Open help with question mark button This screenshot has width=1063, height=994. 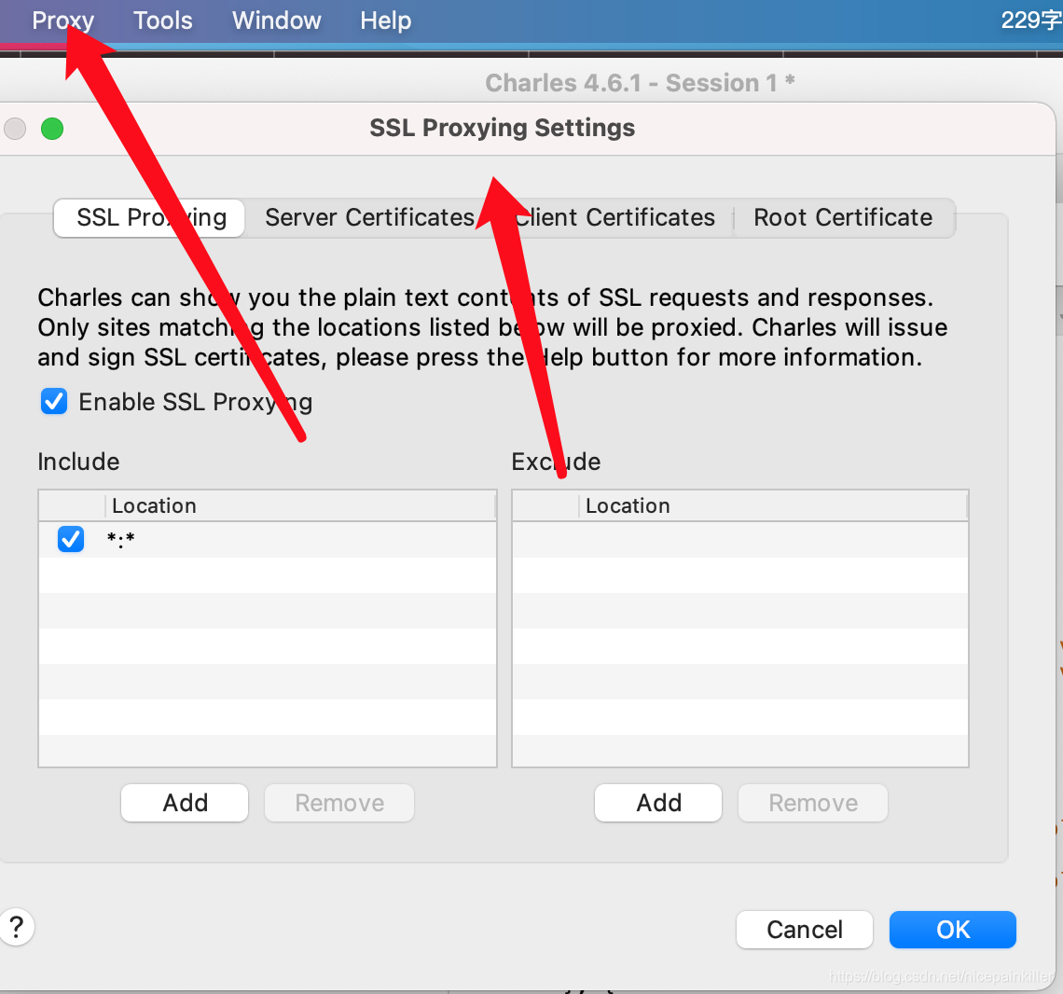16,927
